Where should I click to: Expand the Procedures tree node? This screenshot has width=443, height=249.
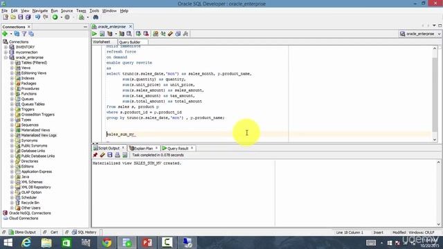12,89
